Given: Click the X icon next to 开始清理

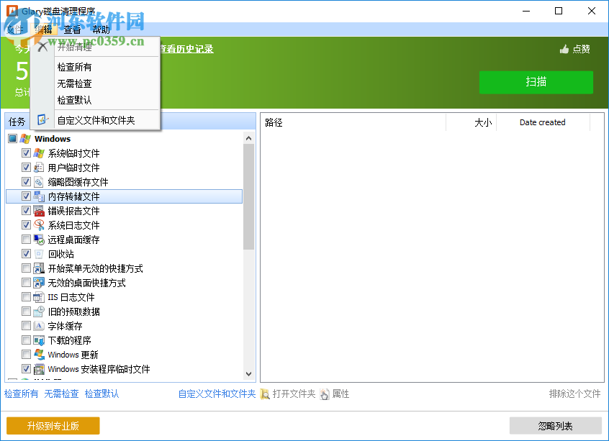Looking at the screenshot, I should (x=42, y=46).
